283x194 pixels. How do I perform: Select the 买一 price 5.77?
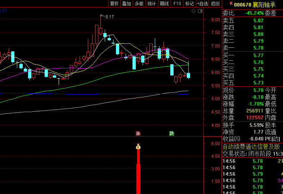pyautogui.click(x=259, y=55)
